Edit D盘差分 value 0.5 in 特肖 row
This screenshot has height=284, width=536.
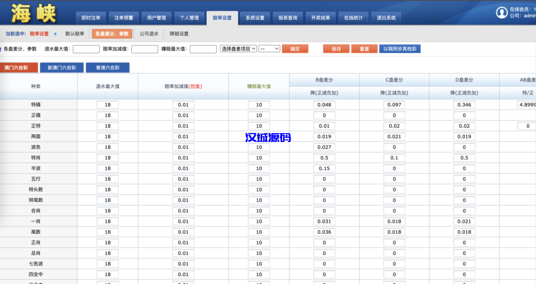tap(464, 158)
